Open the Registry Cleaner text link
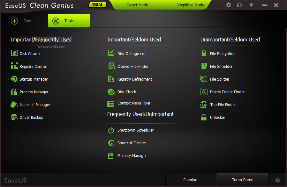287x187 pixels. click(x=33, y=67)
